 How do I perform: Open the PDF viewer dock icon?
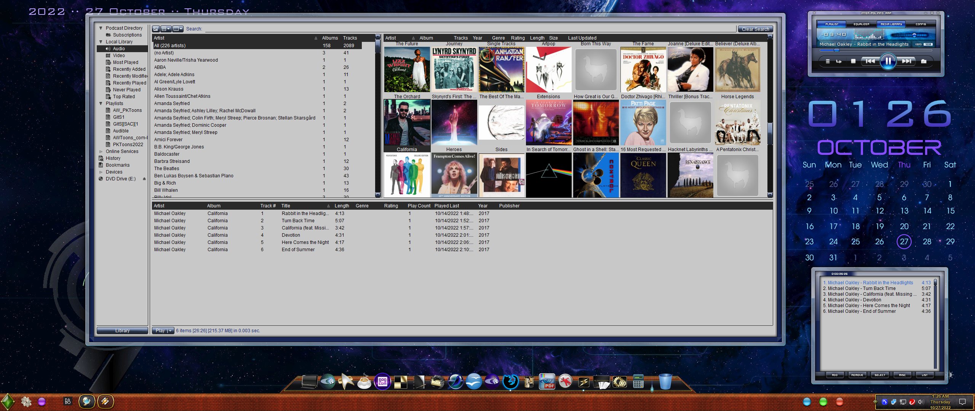(547, 381)
